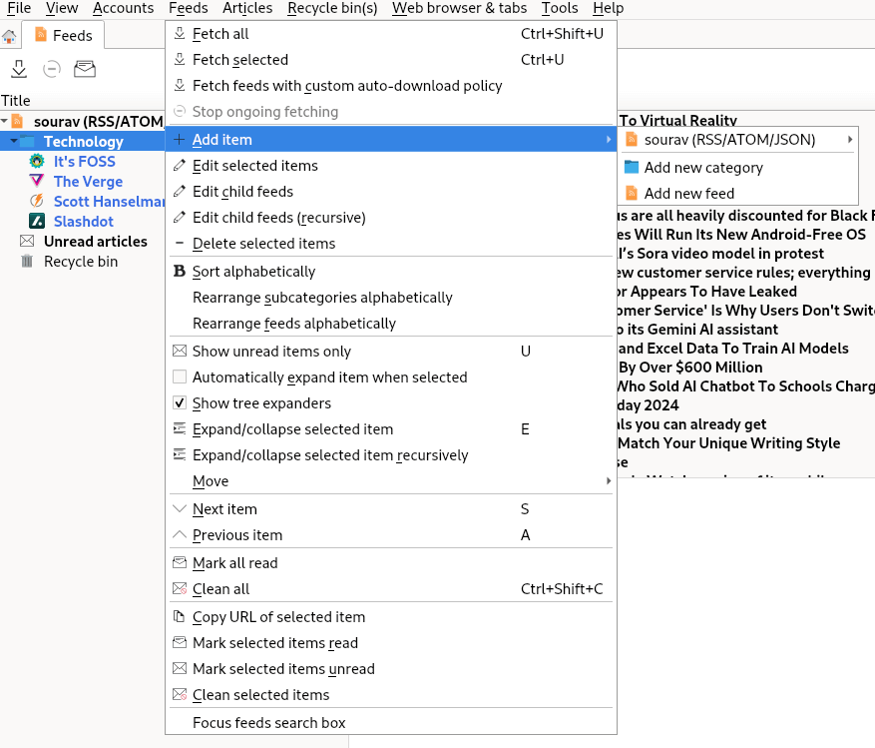The height and width of the screenshot is (748, 875).
Task: Open the Articles menu
Action: click(247, 8)
